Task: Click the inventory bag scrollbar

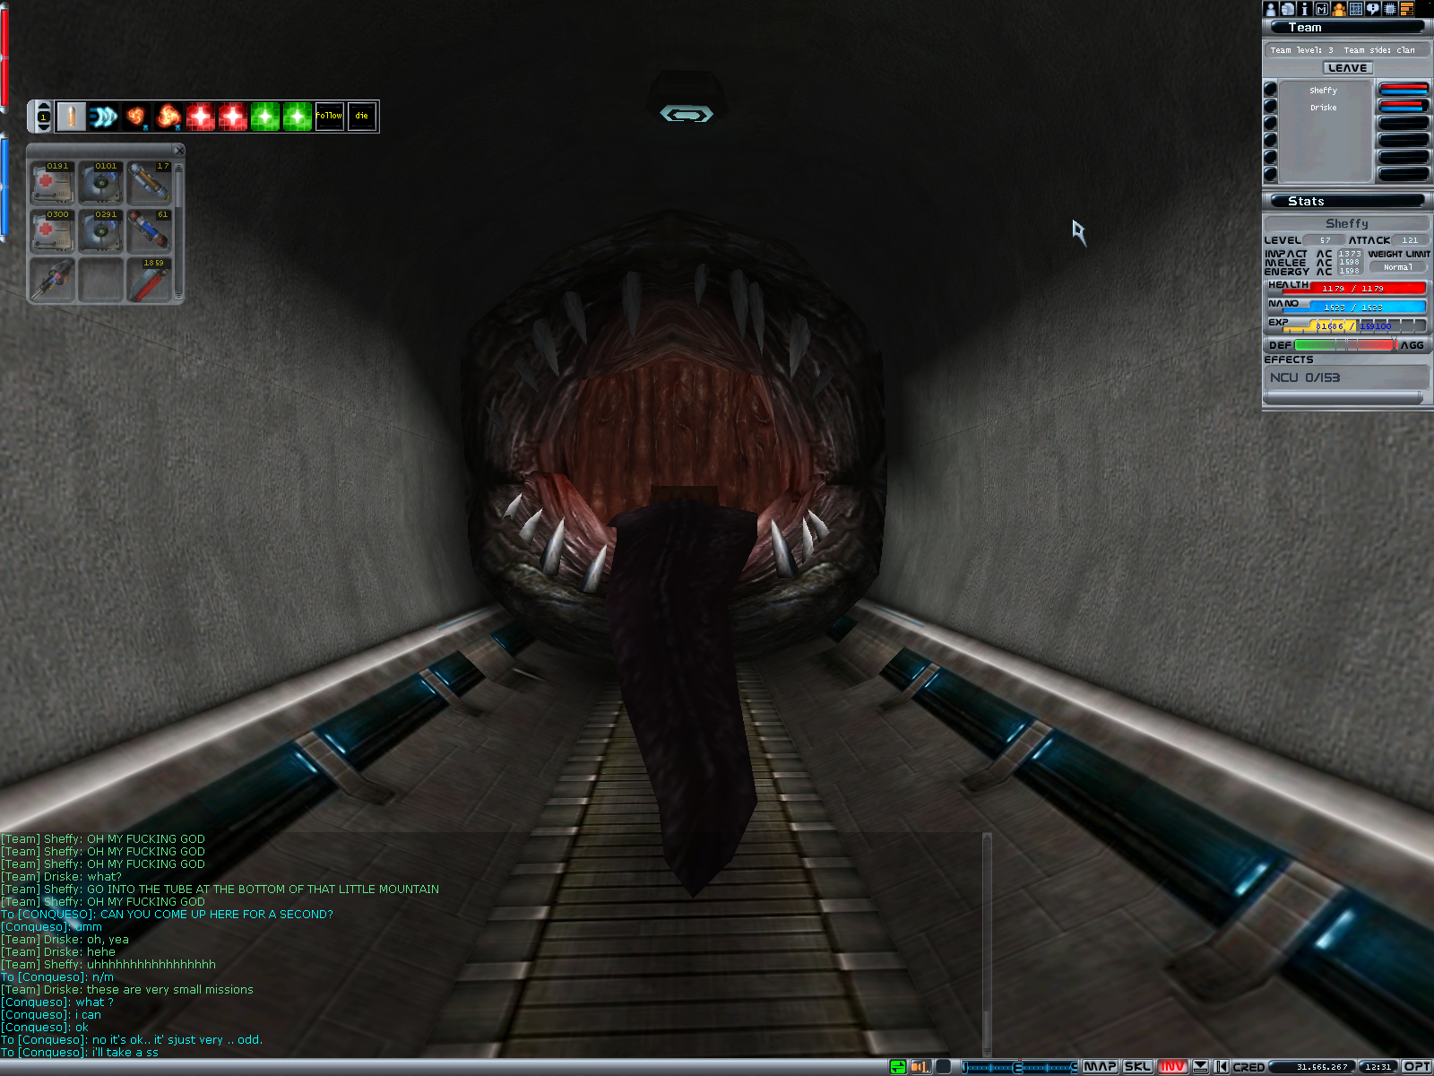Action: pos(178,230)
